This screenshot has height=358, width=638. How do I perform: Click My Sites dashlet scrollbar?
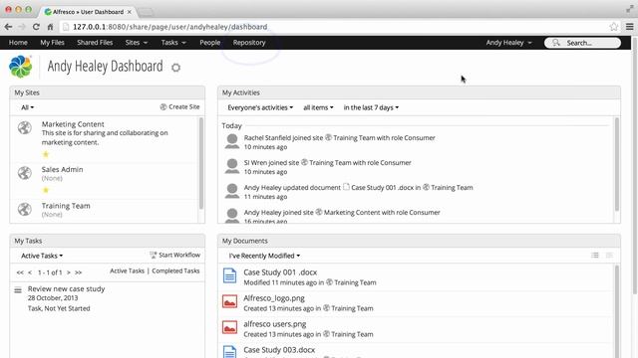(x=201, y=163)
